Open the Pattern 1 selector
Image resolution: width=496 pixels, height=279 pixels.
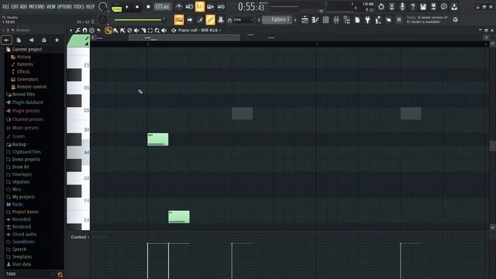pos(278,20)
